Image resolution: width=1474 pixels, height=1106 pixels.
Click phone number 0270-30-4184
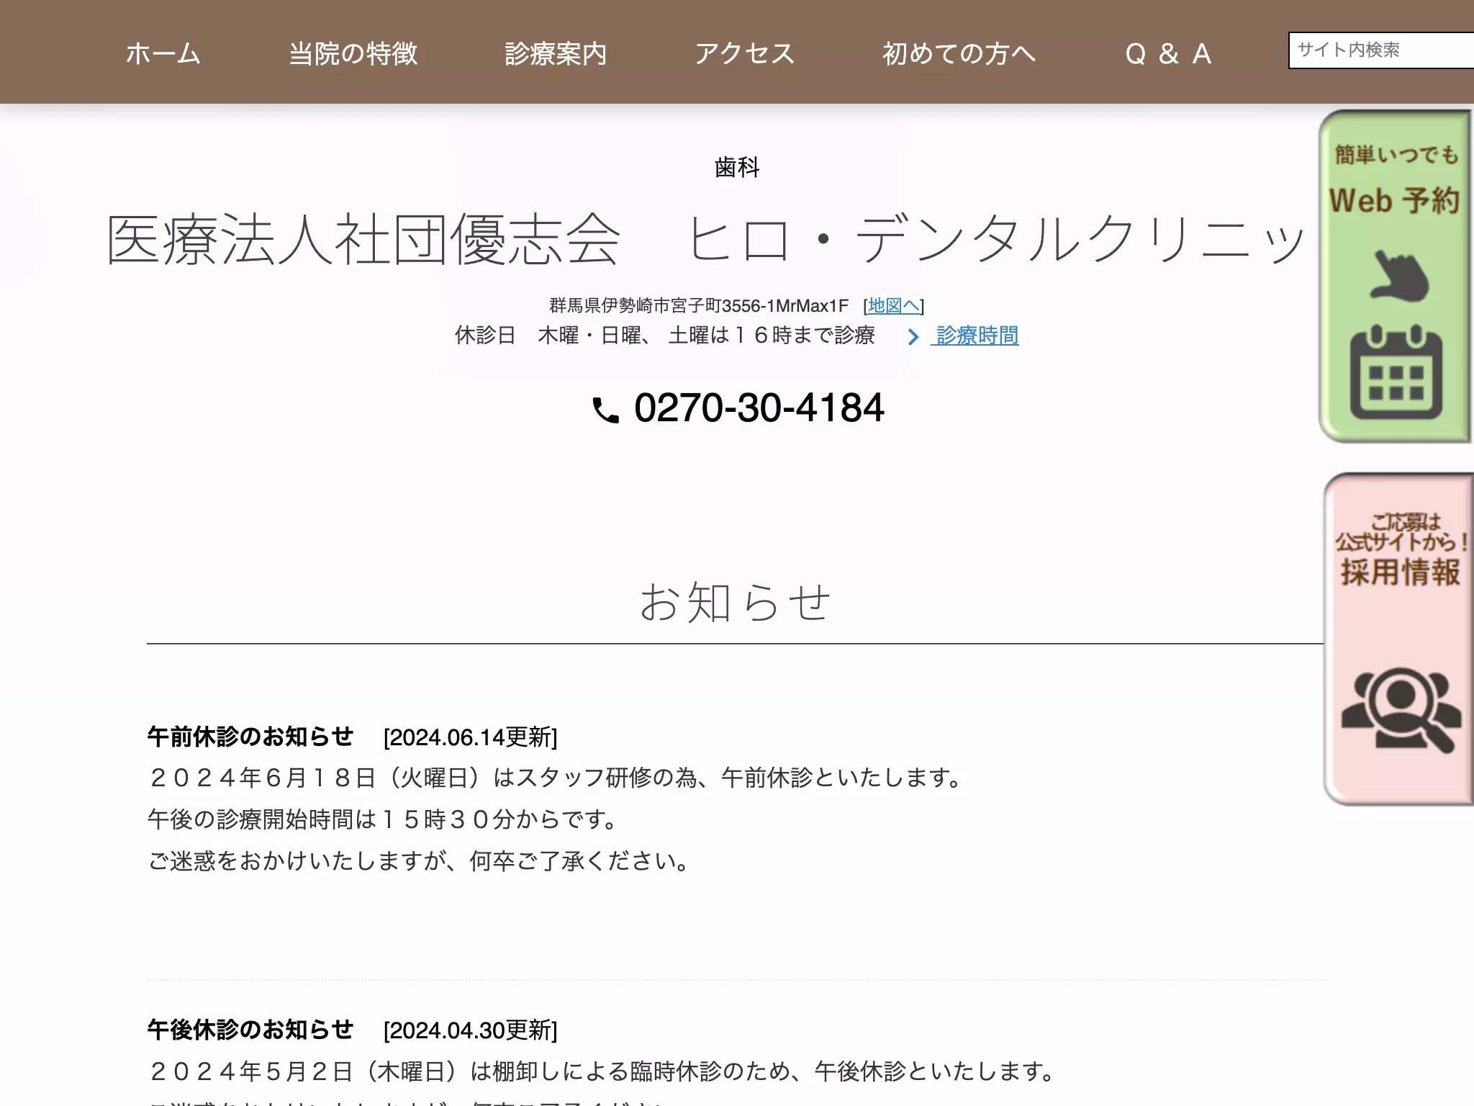tap(759, 408)
